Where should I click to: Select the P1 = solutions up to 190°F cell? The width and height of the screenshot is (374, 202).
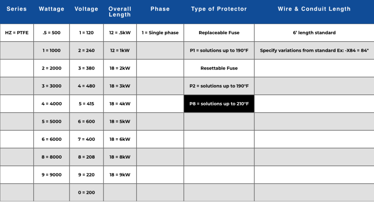pyautogui.click(x=219, y=51)
